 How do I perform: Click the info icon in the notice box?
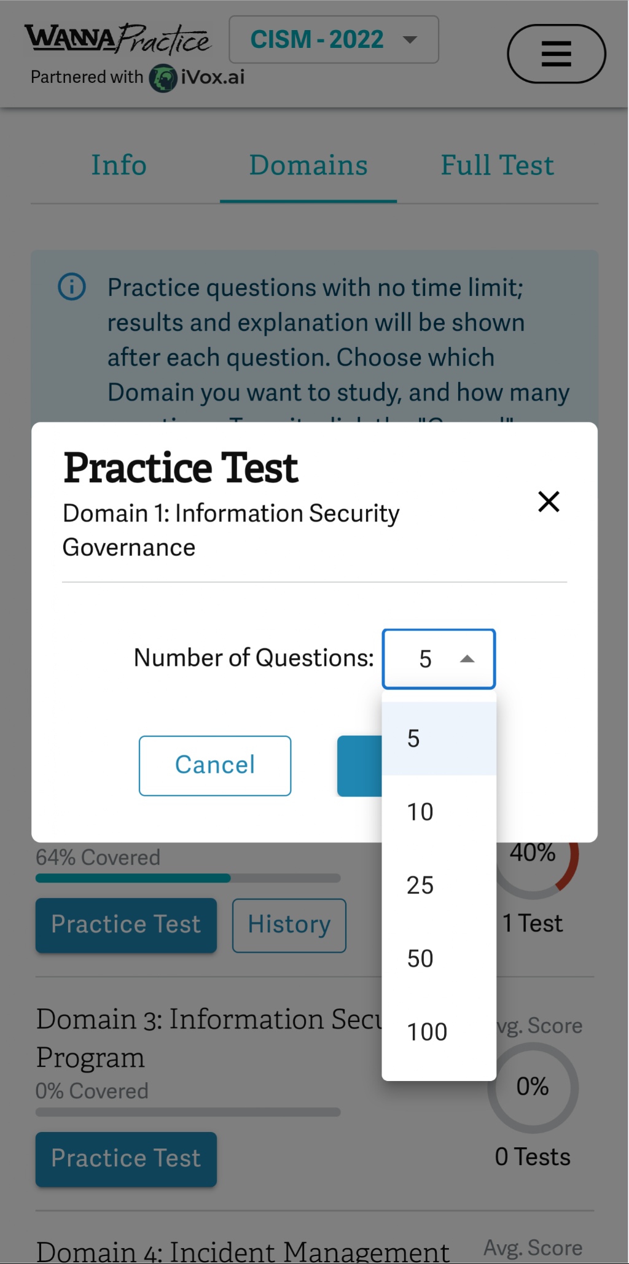(x=71, y=286)
